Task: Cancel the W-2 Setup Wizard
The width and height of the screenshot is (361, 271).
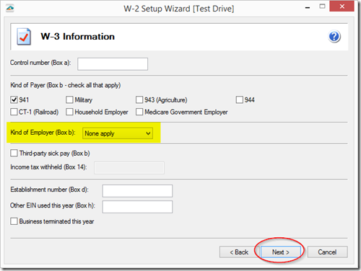Action: pos(327,252)
